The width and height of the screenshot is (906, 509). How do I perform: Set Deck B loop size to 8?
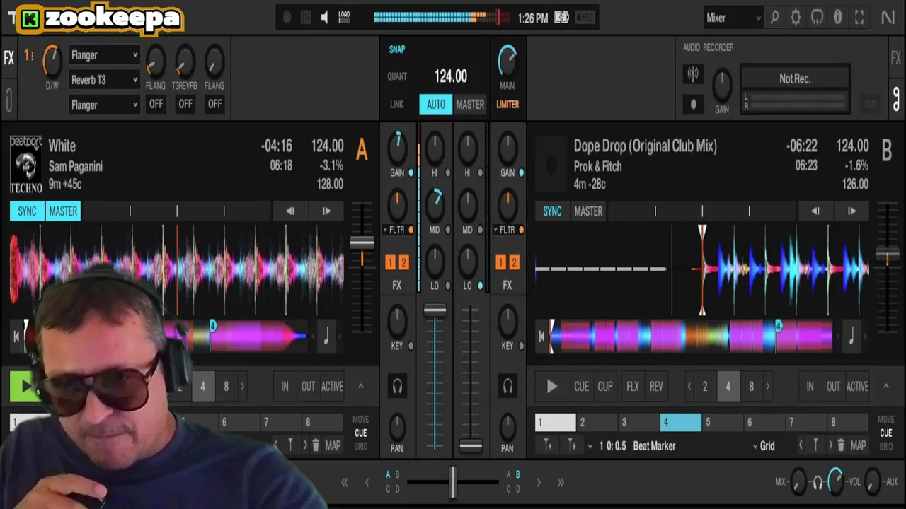(752, 386)
